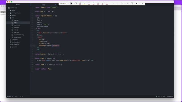The height and width of the screenshot is (102, 182).
Task: Open package.json in the project tree
Action: (x=16, y=42)
